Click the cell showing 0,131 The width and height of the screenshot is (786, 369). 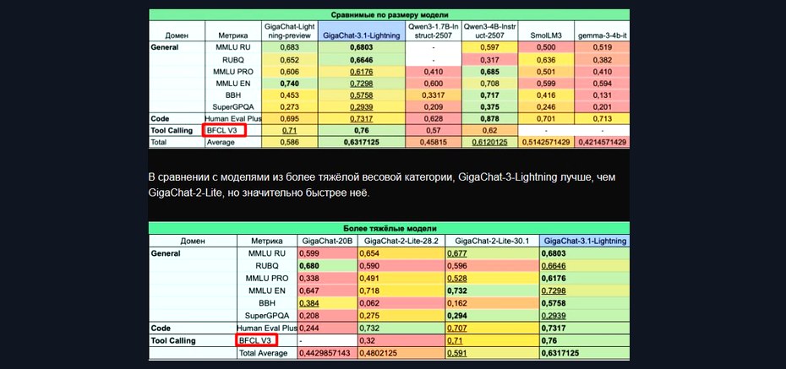pos(602,95)
